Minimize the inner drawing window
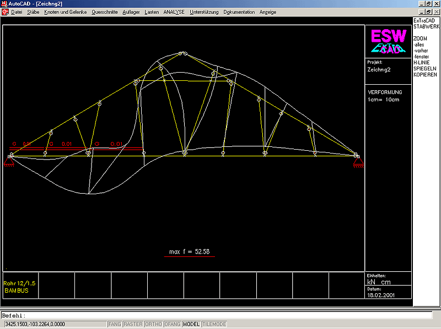Image resolution: width=441 pixels, height=329 pixels. click(x=421, y=12)
